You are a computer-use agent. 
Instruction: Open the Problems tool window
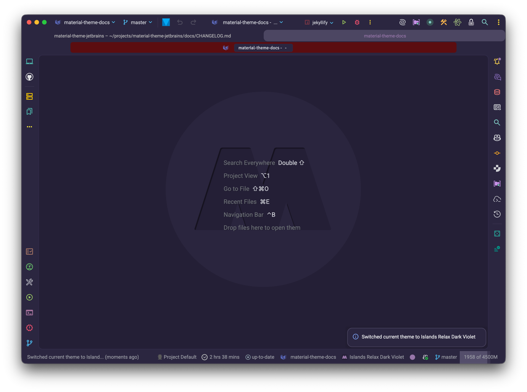coord(29,328)
